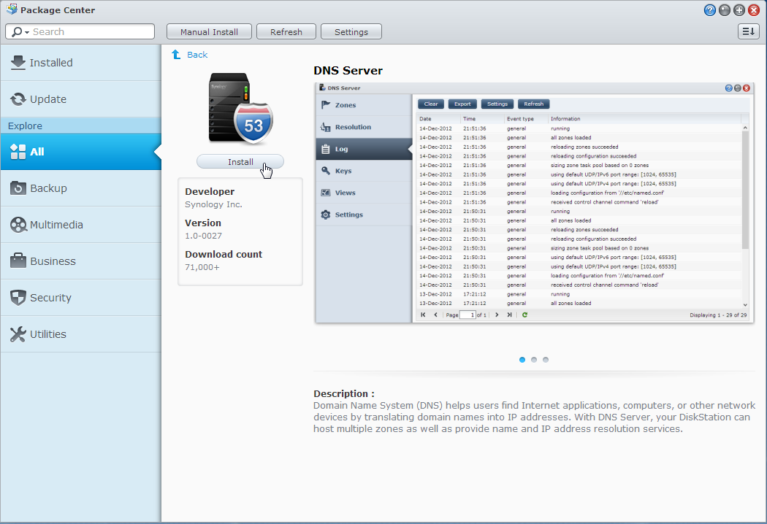Click the Synology Inc. developer text

pyautogui.click(x=213, y=204)
